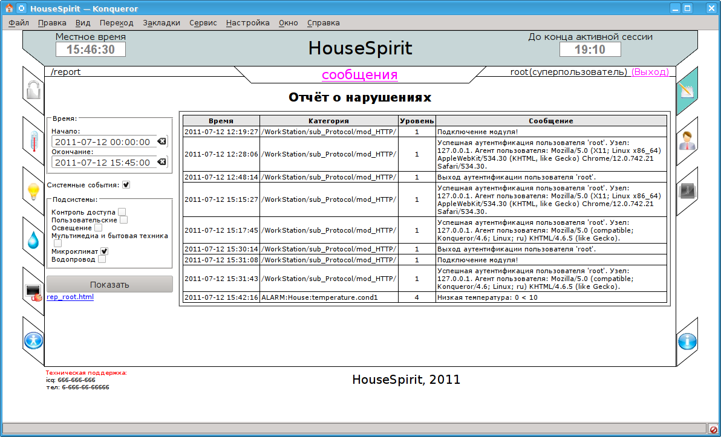Enable the Контроль доступа checkbox
721x437 pixels.
pyautogui.click(x=122, y=212)
